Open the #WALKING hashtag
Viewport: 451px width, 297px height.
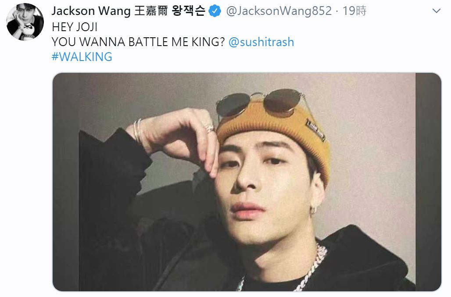click(x=82, y=57)
